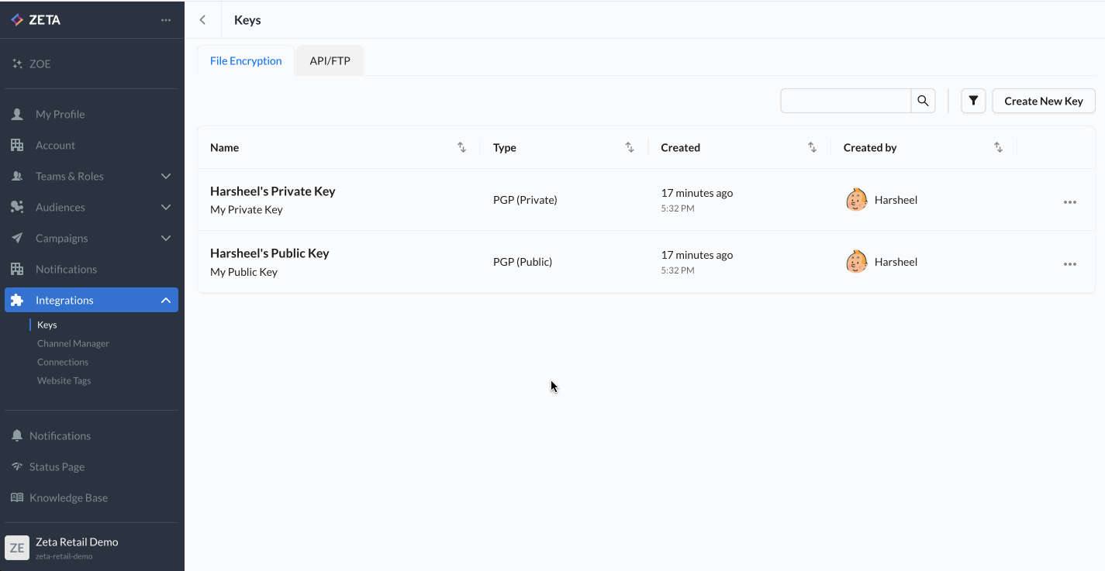This screenshot has width=1105, height=571.
Task: Click the keys search input field
Action: click(x=845, y=101)
